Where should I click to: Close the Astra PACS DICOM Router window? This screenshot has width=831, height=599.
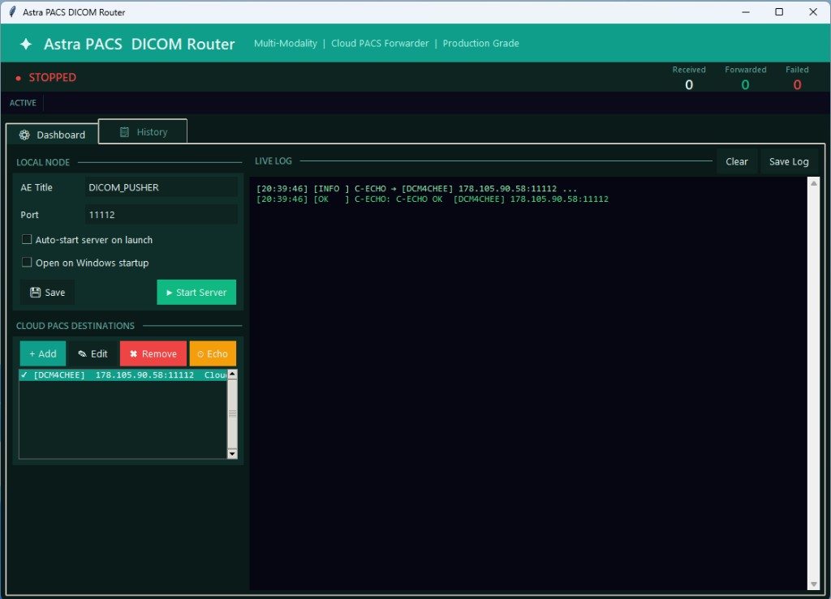pyautogui.click(x=813, y=11)
